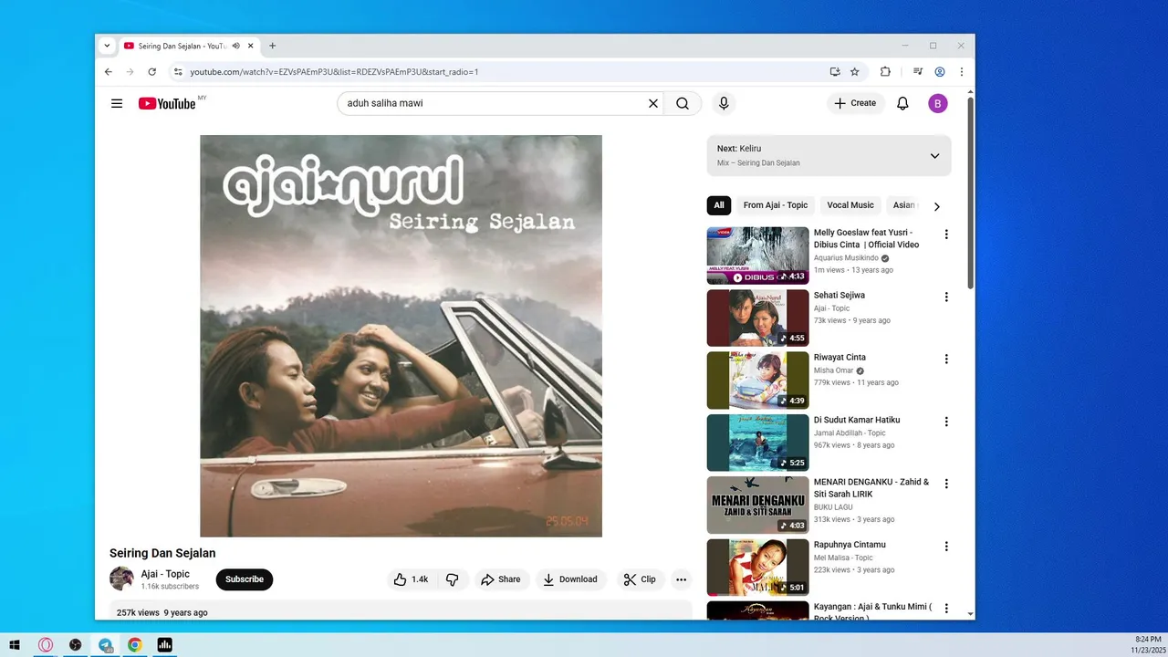This screenshot has height=657, width=1168.
Task: Open Rapuhnya Cintamu thumbnail
Action: [757, 567]
